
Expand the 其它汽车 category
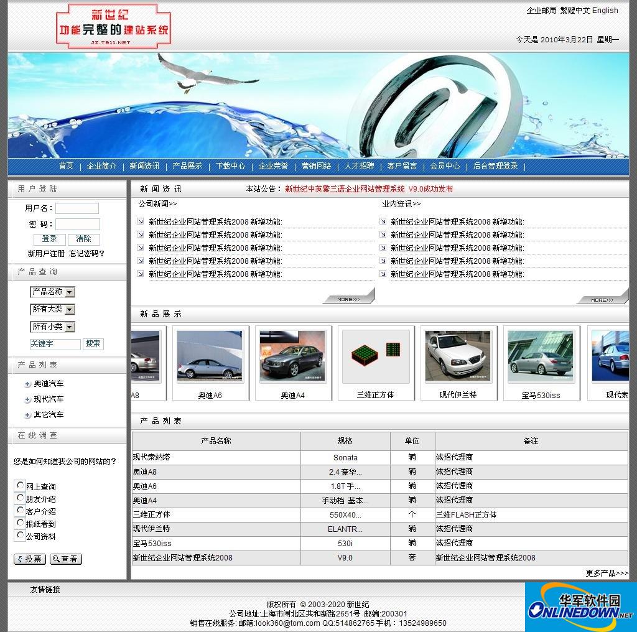click(x=49, y=415)
